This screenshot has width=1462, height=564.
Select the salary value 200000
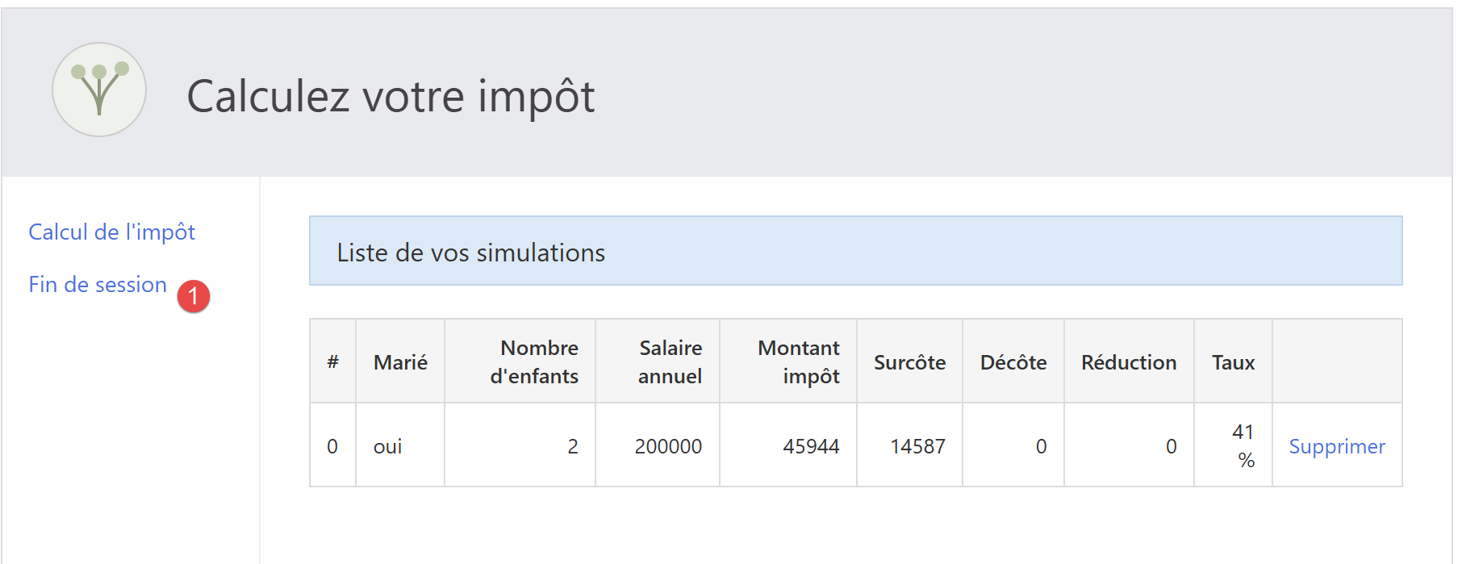(668, 446)
